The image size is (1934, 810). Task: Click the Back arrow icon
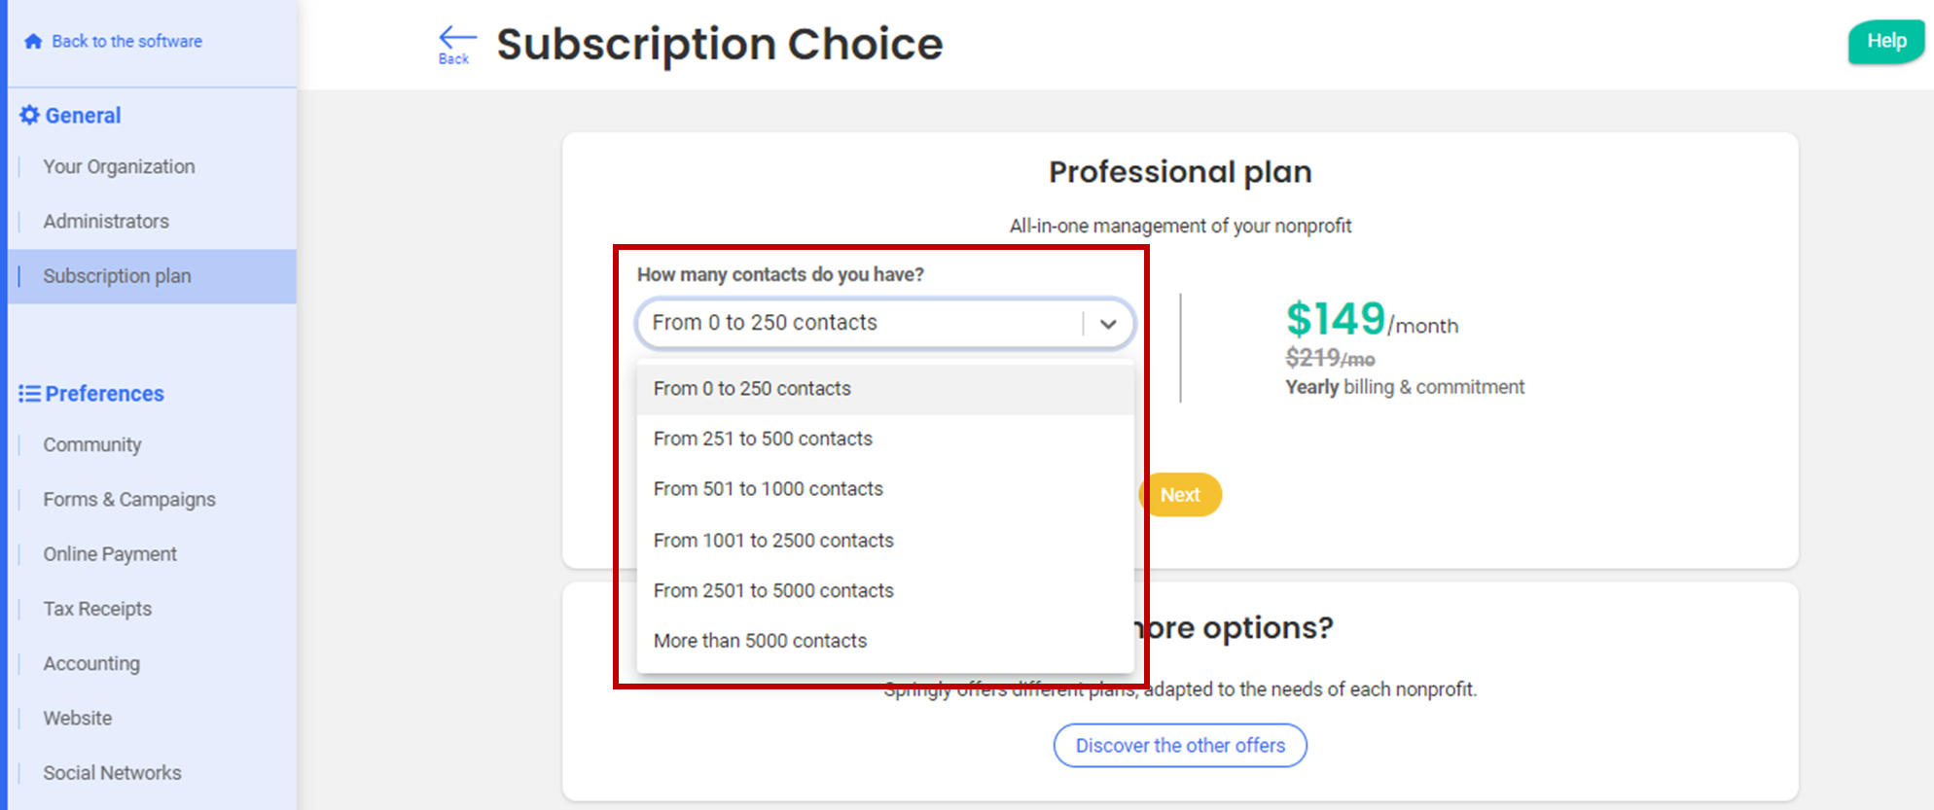(x=456, y=41)
